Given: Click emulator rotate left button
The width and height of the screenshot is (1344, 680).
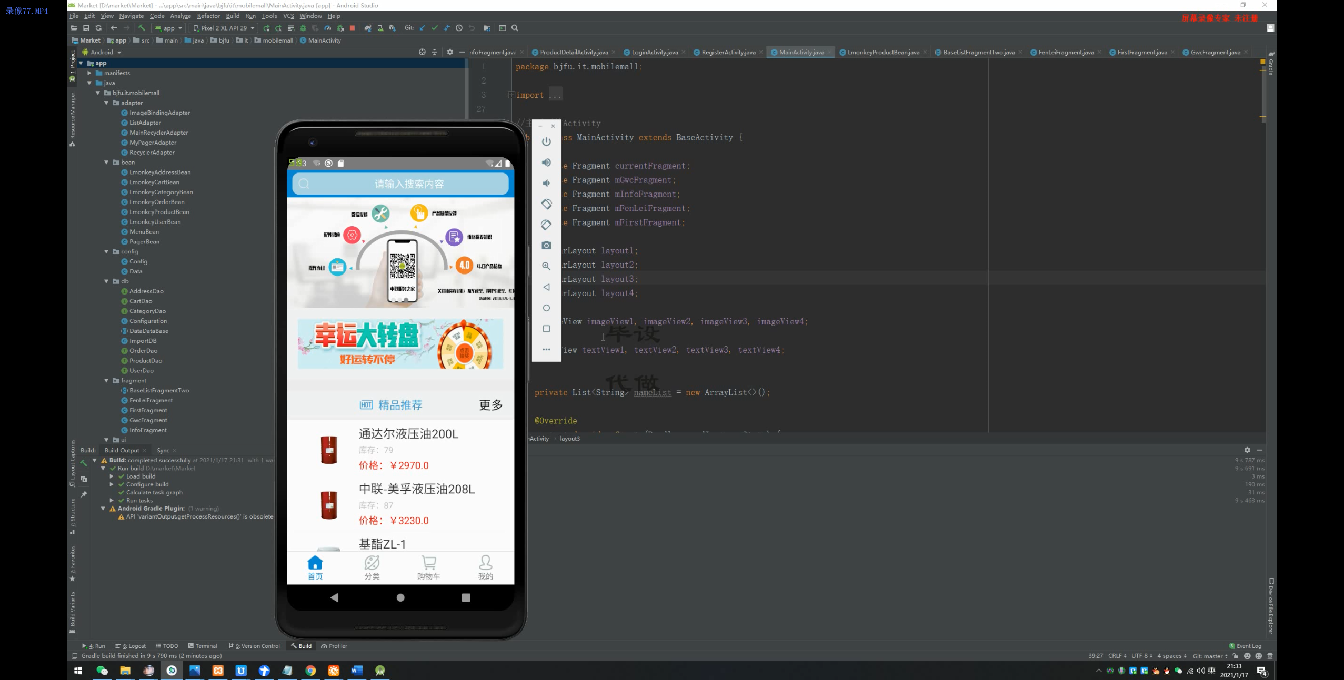Looking at the screenshot, I should click(546, 204).
